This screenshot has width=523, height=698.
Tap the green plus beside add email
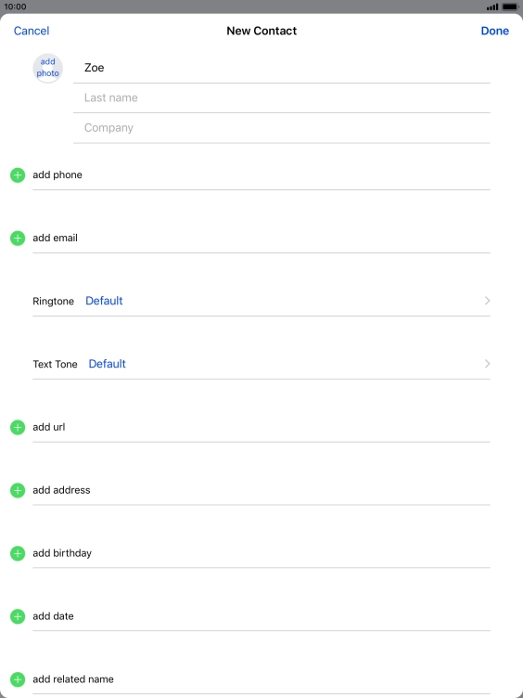(18, 239)
